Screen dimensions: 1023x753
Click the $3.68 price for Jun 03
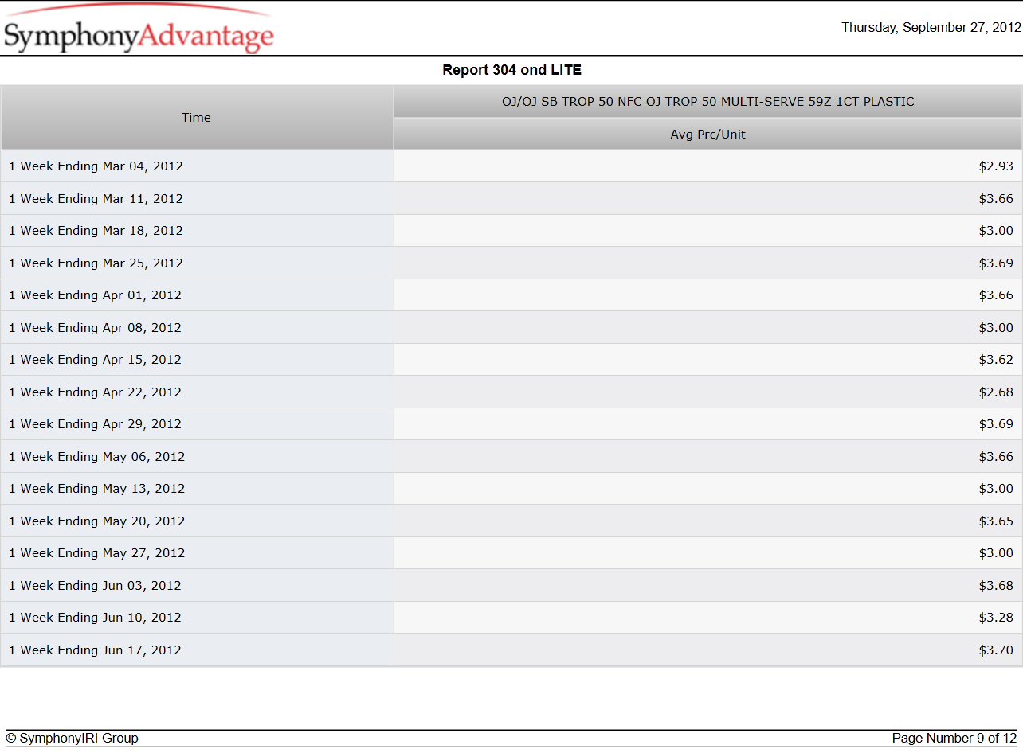pyautogui.click(x=996, y=586)
